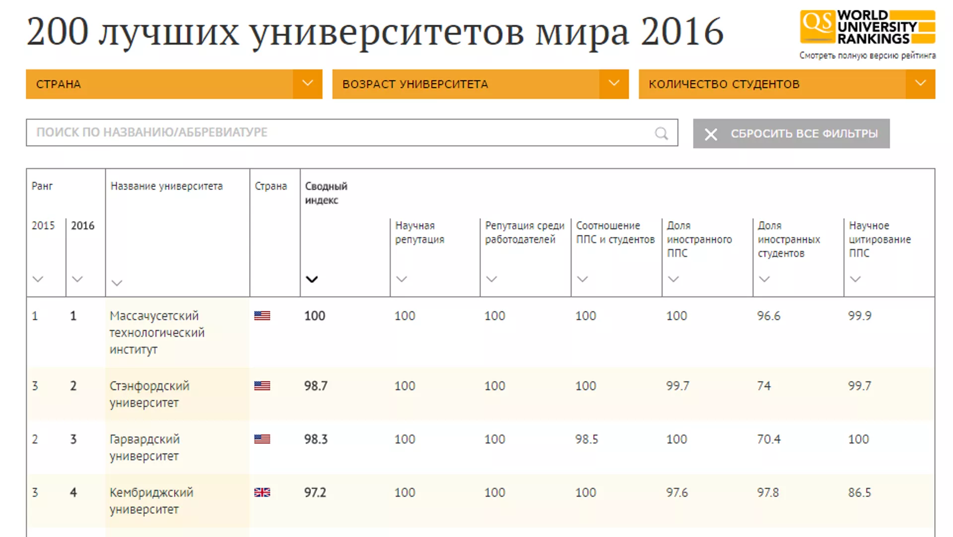This screenshot has height=537, width=953.
Task: Click the UK flag in the Cambridge row
Action: tap(262, 492)
